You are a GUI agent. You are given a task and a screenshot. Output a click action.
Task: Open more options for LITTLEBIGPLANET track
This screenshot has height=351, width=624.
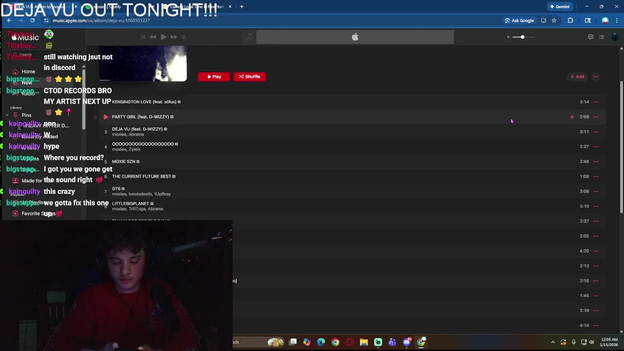pyautogui.click(x=596, y=206)
